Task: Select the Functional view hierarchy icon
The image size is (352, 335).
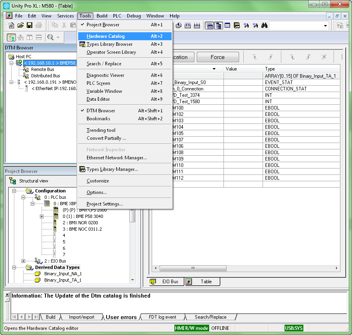Action: coord(21,37)
